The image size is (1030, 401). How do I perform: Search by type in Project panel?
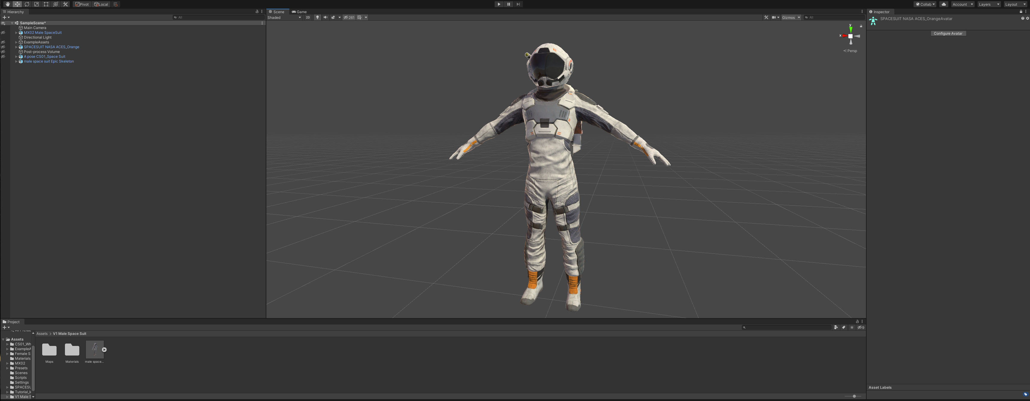click(836, 327)
